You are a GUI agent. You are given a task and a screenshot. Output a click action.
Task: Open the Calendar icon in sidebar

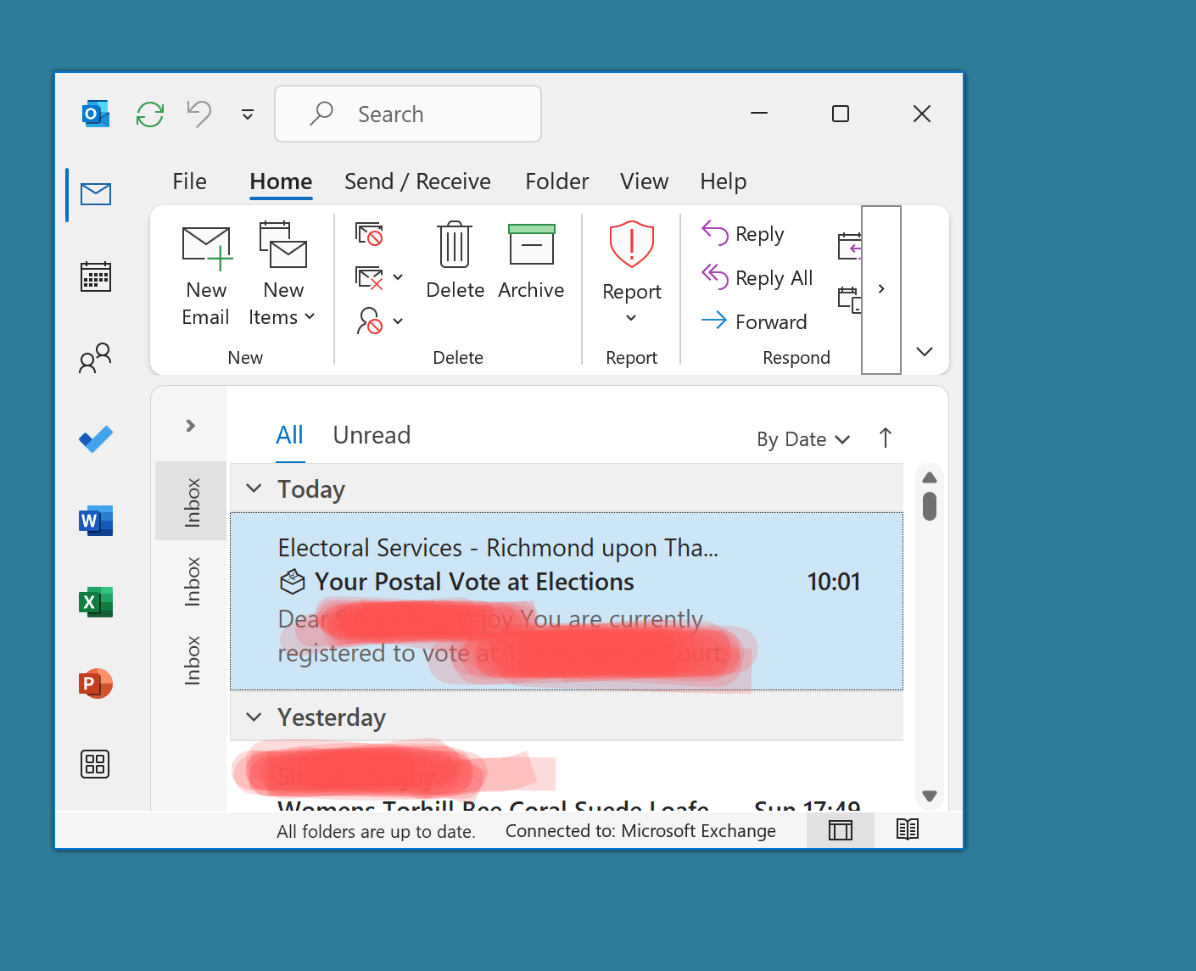[x=96, y=276]
